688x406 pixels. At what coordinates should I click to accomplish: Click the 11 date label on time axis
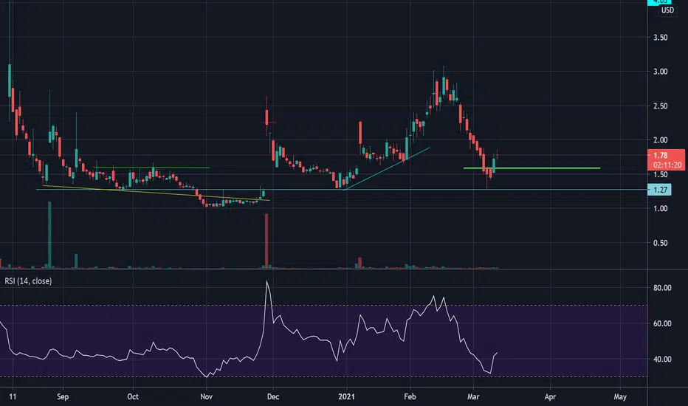[x=13, y=397]
